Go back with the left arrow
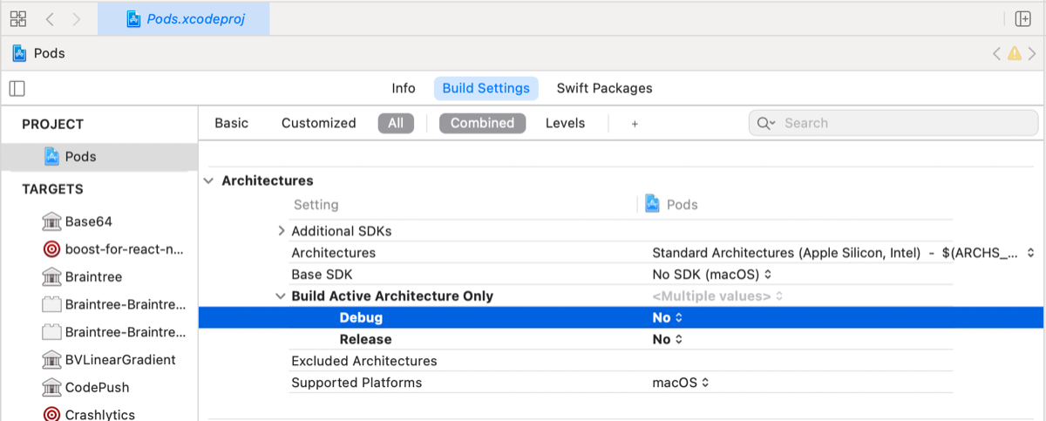 (50, 18)
